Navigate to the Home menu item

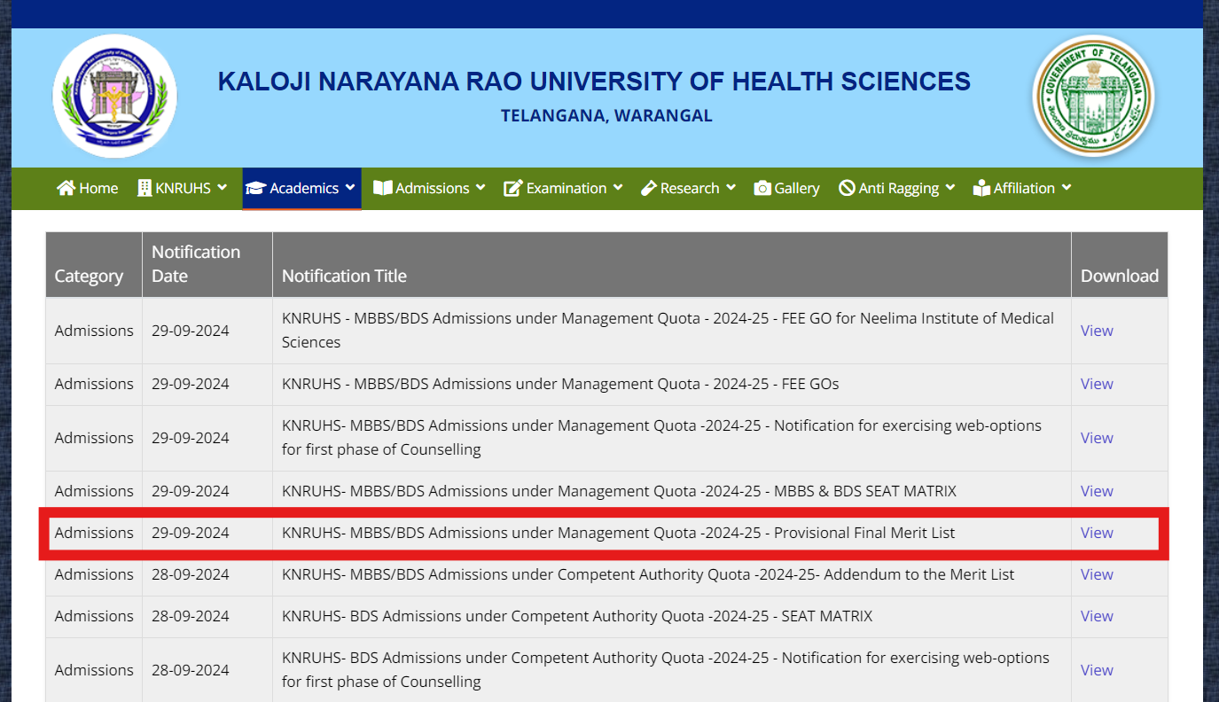click(x=87, y=187)
